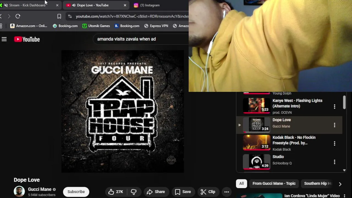Play Kodak Black No Flockin thumbnail
352x198 pixels.
coord(257,143)
